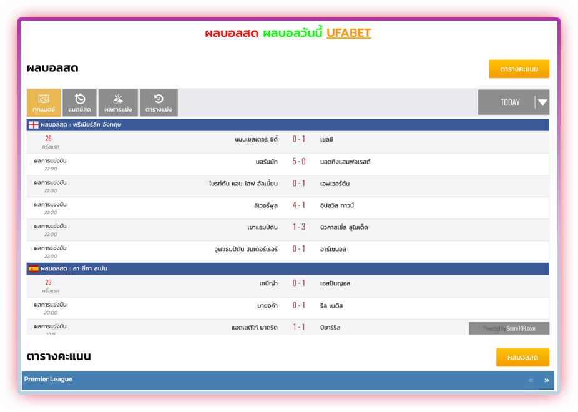Click the อาร์เซนอล team name

coord(333,249)
